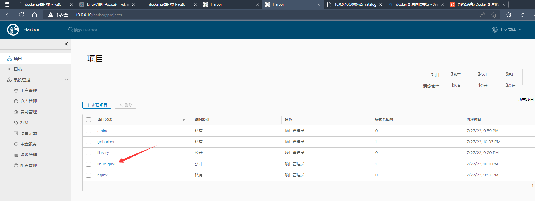Open the nginx project link
The height and width of the screenshot is (201, 535).
coord(102,175)
